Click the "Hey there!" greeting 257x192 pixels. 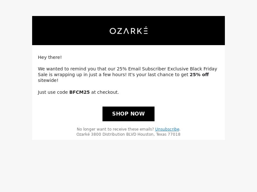coord(50,57)
